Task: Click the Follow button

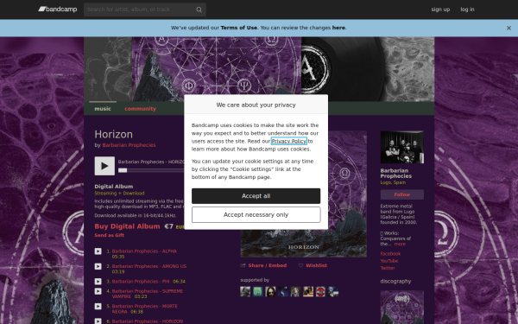Action: (x=402, y=194)
